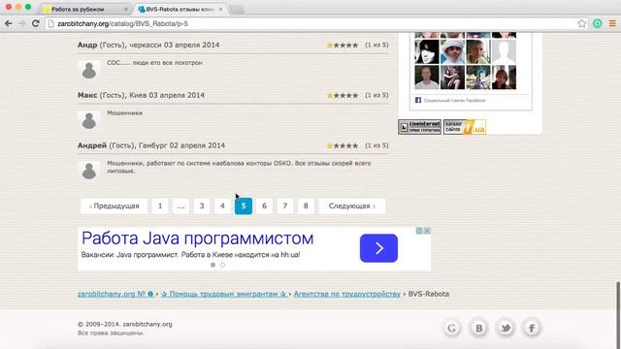
Task: Open page 8 of reviews
Action: pos(306,206)
